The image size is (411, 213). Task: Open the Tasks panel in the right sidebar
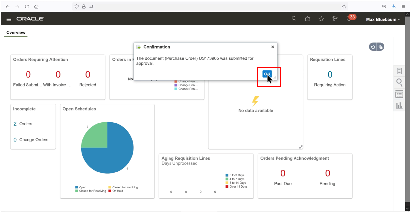(x=399, y=71)
